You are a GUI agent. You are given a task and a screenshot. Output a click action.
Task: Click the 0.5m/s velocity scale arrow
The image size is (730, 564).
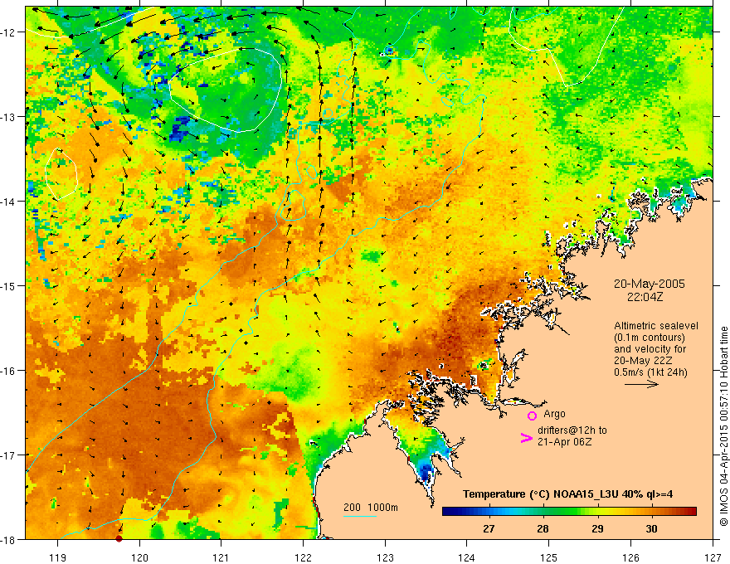[641, 384]
